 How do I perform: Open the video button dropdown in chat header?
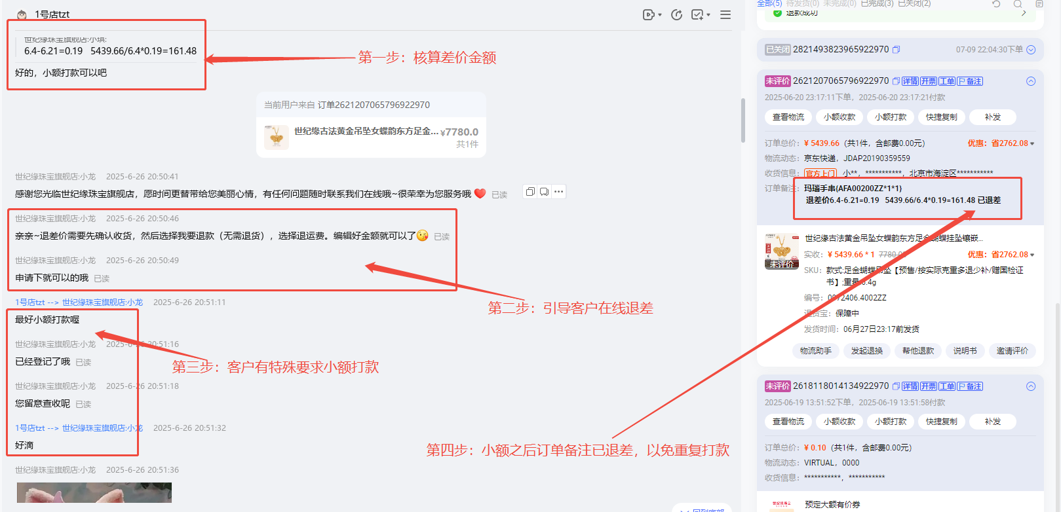click(x=651, y=14)
